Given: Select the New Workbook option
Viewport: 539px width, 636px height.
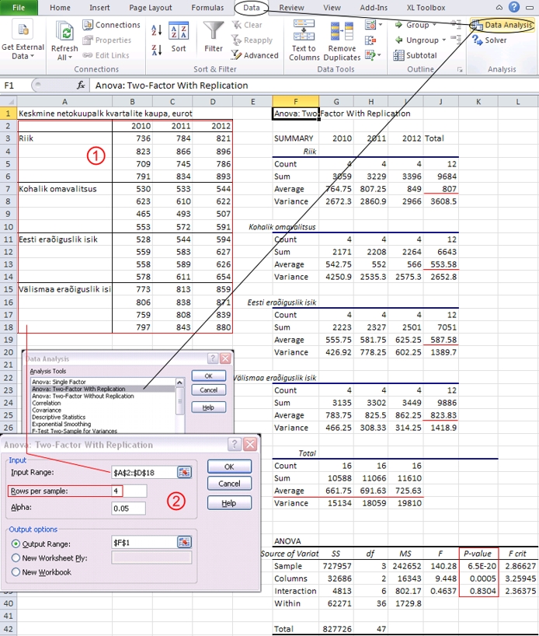Looking at the screenshot, I should click(x=16, y=572).
